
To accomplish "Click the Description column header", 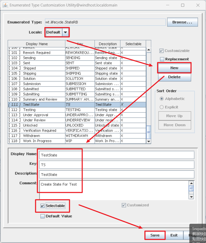I will [108, 44].
